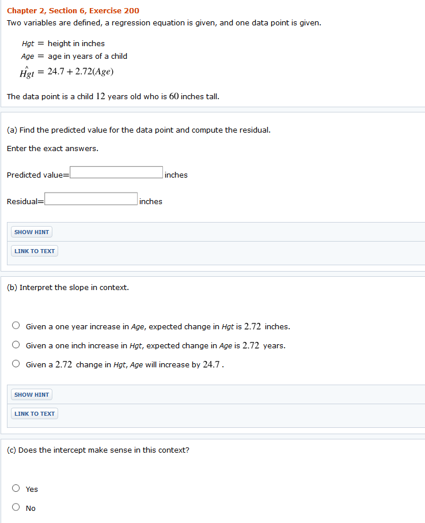Viewport: 425px width, 523px height.
Task: Click the Age variable definition line
Action: point(75,57)
